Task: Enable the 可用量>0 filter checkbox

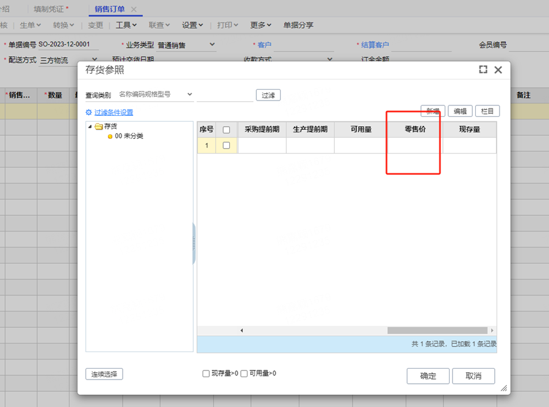Action: tap(244, 373)
